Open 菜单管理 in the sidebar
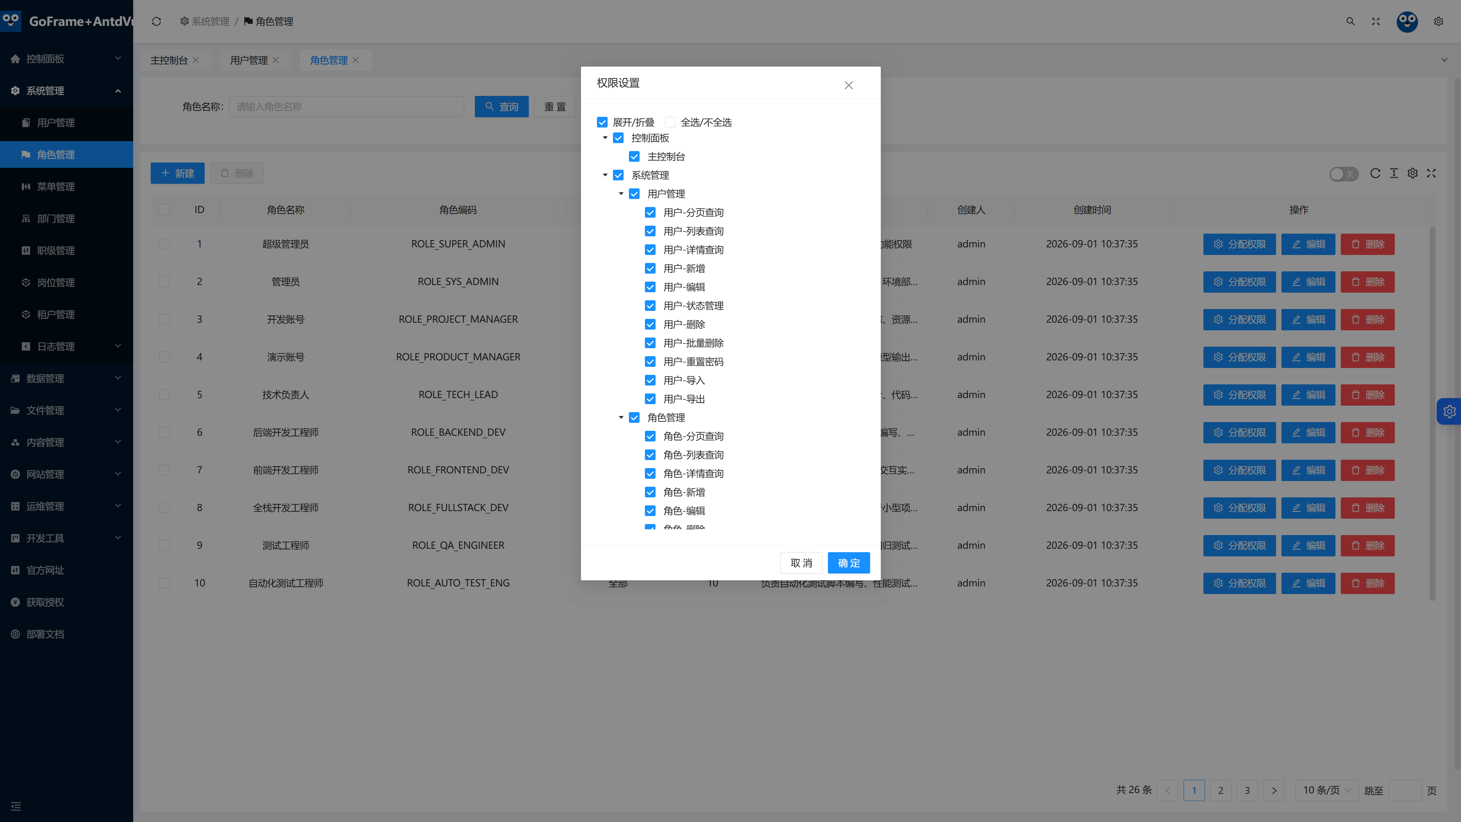 (56, 186)
